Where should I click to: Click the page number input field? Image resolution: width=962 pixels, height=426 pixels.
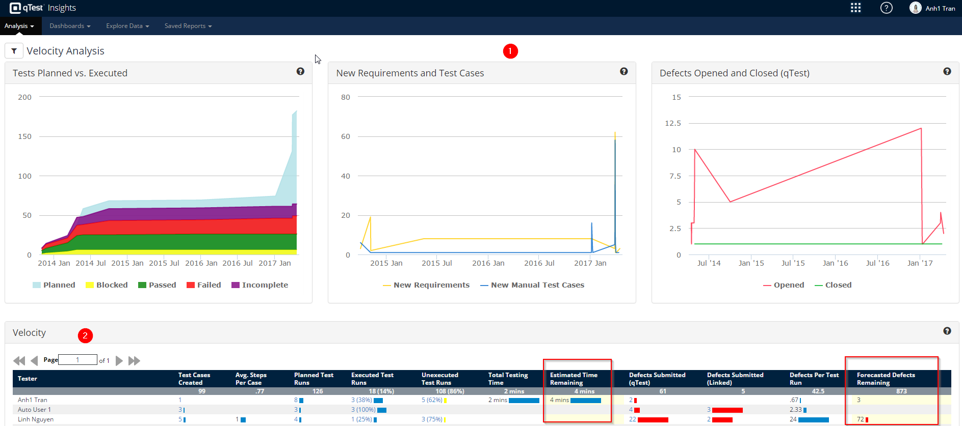77,360
